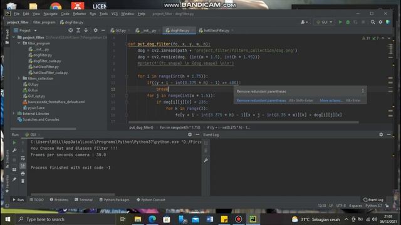Open dogFilter_cuda.py in project tree
Image resolution: width=401 pixels, height=225 pixels.
(47, 61)
